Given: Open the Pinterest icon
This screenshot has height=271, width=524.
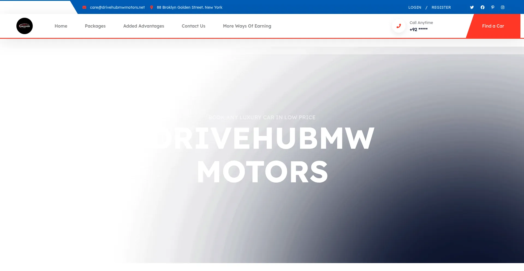Looking at the screenshot, I should [493, 7].
